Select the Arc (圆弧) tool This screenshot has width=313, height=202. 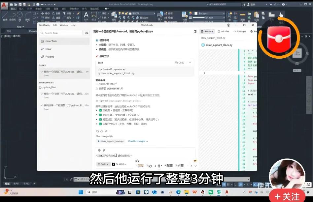27,16
